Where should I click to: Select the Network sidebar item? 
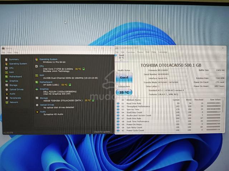(14, 102)
